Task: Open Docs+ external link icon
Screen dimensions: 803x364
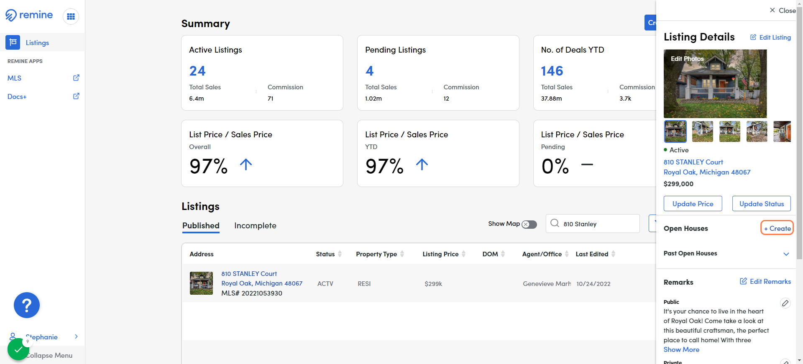Action: (x=76, y=96)
